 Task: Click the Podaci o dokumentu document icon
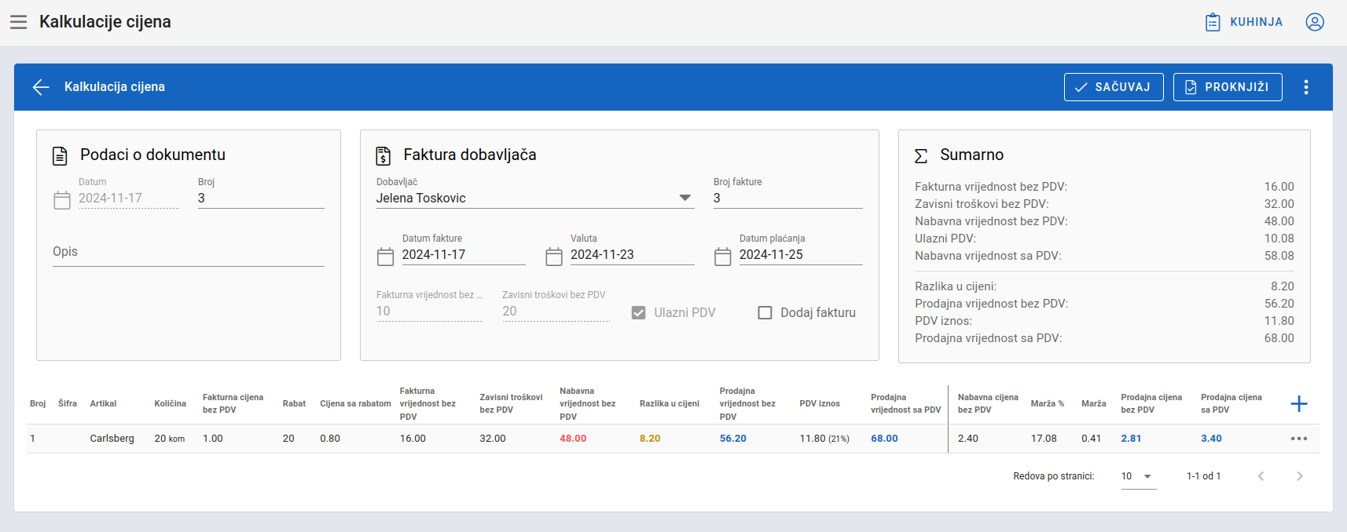[60, 155]
